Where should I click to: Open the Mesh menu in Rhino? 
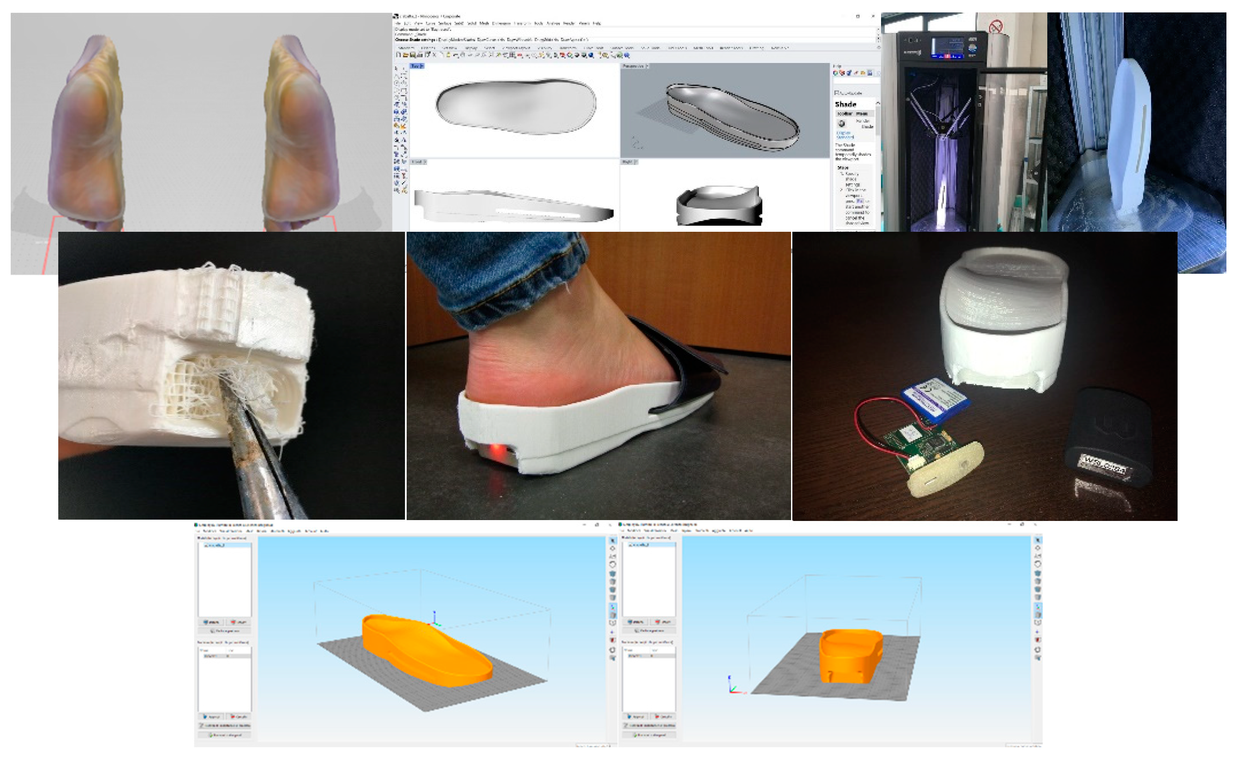pos(484,24)
